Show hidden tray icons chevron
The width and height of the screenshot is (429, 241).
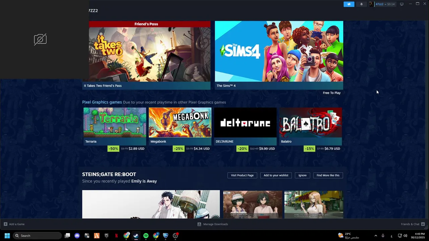point(376,236)
